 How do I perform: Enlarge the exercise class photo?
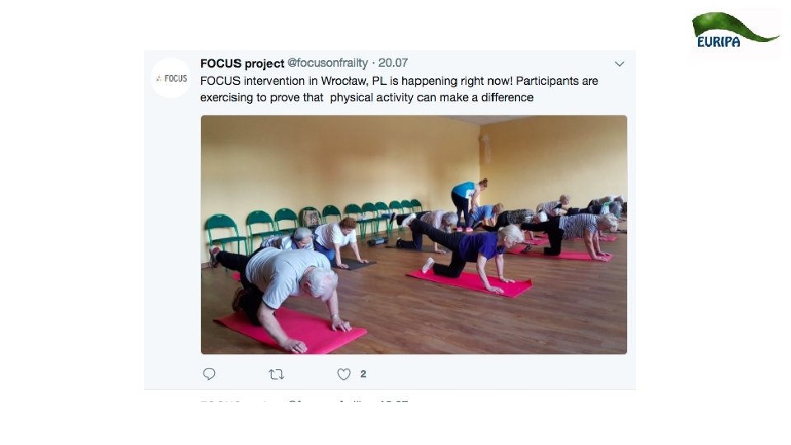click(x=414, y=235)
